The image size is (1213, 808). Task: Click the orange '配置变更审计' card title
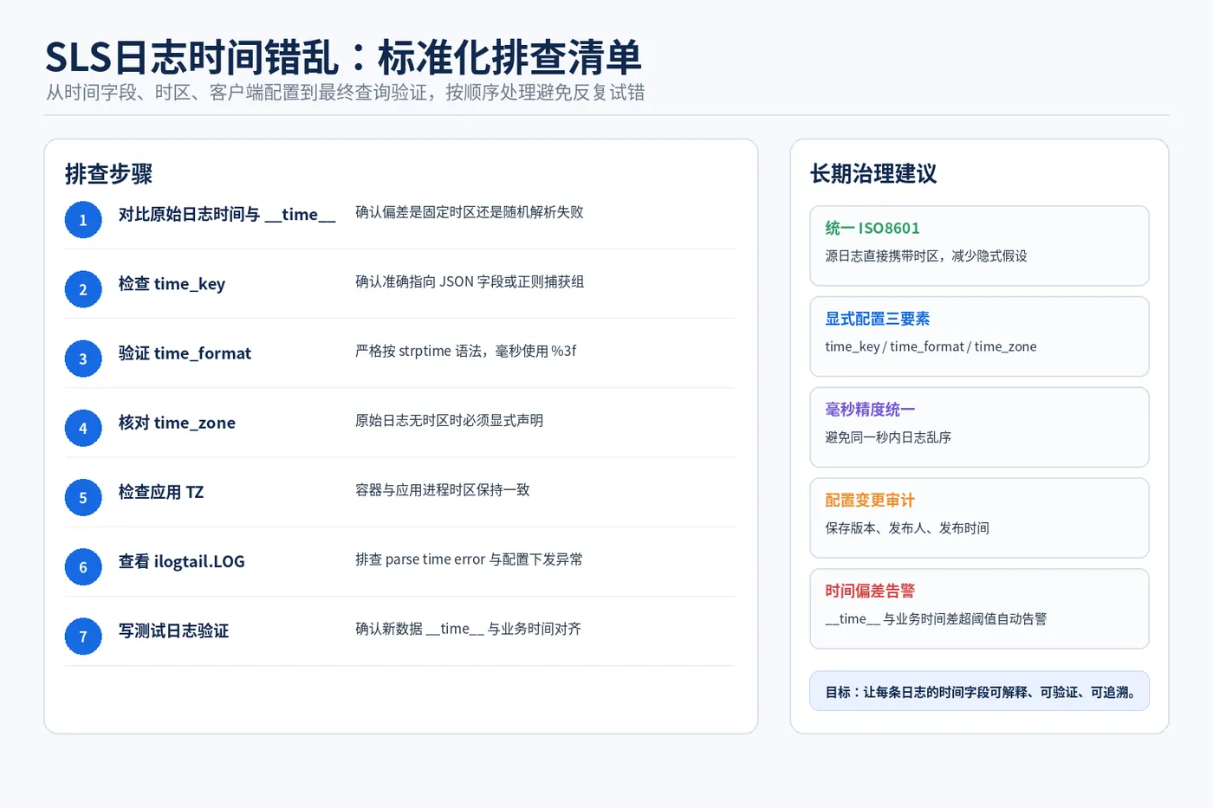point(870,501)
